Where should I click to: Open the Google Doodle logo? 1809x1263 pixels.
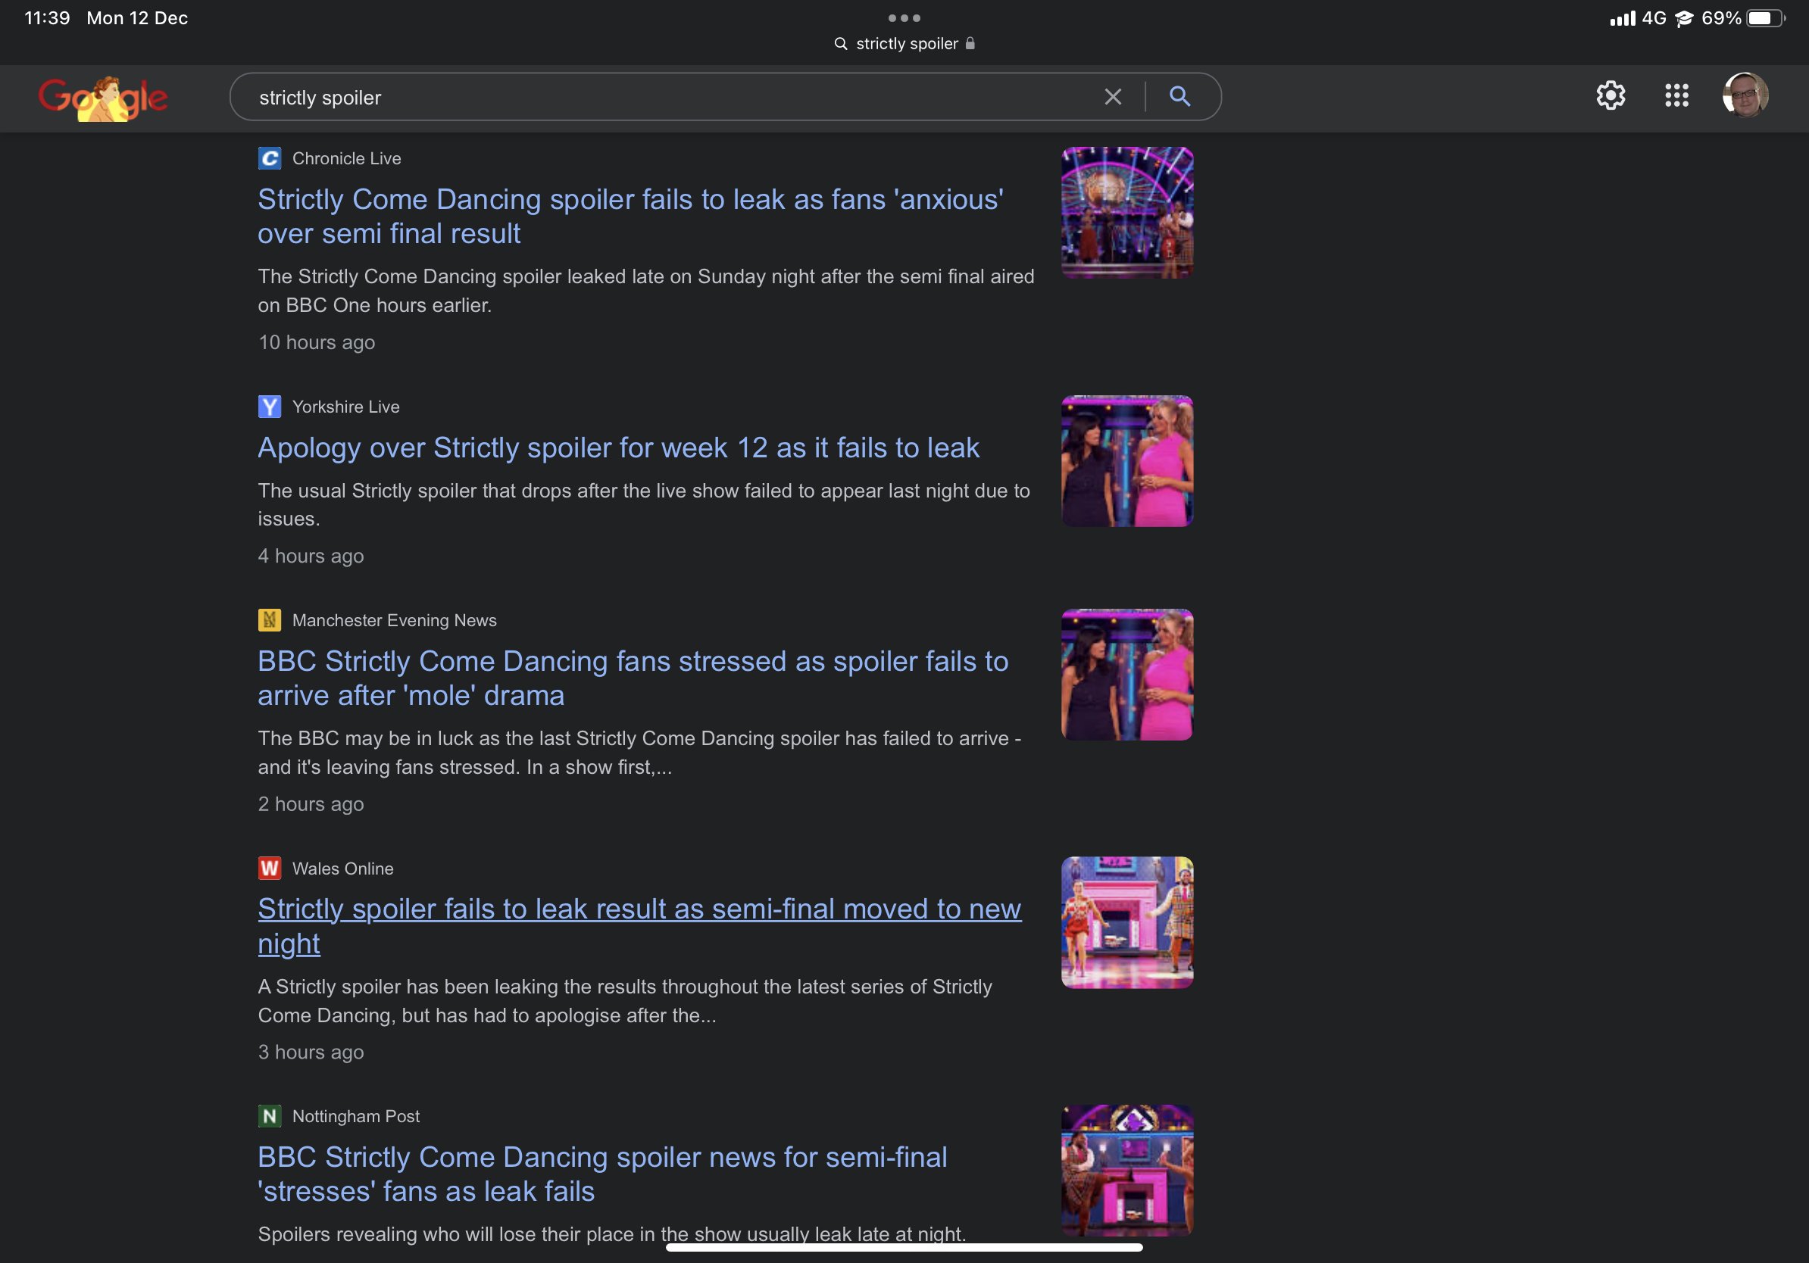click(103, 98)
